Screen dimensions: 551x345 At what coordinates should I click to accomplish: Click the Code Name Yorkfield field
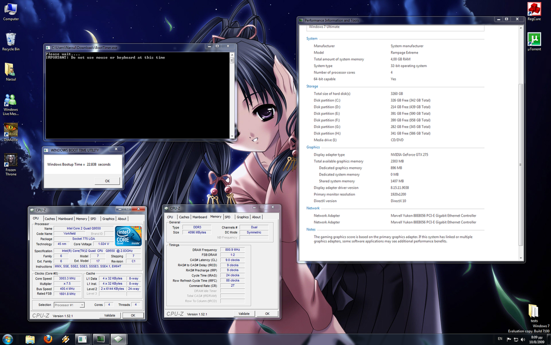point(70,234)
